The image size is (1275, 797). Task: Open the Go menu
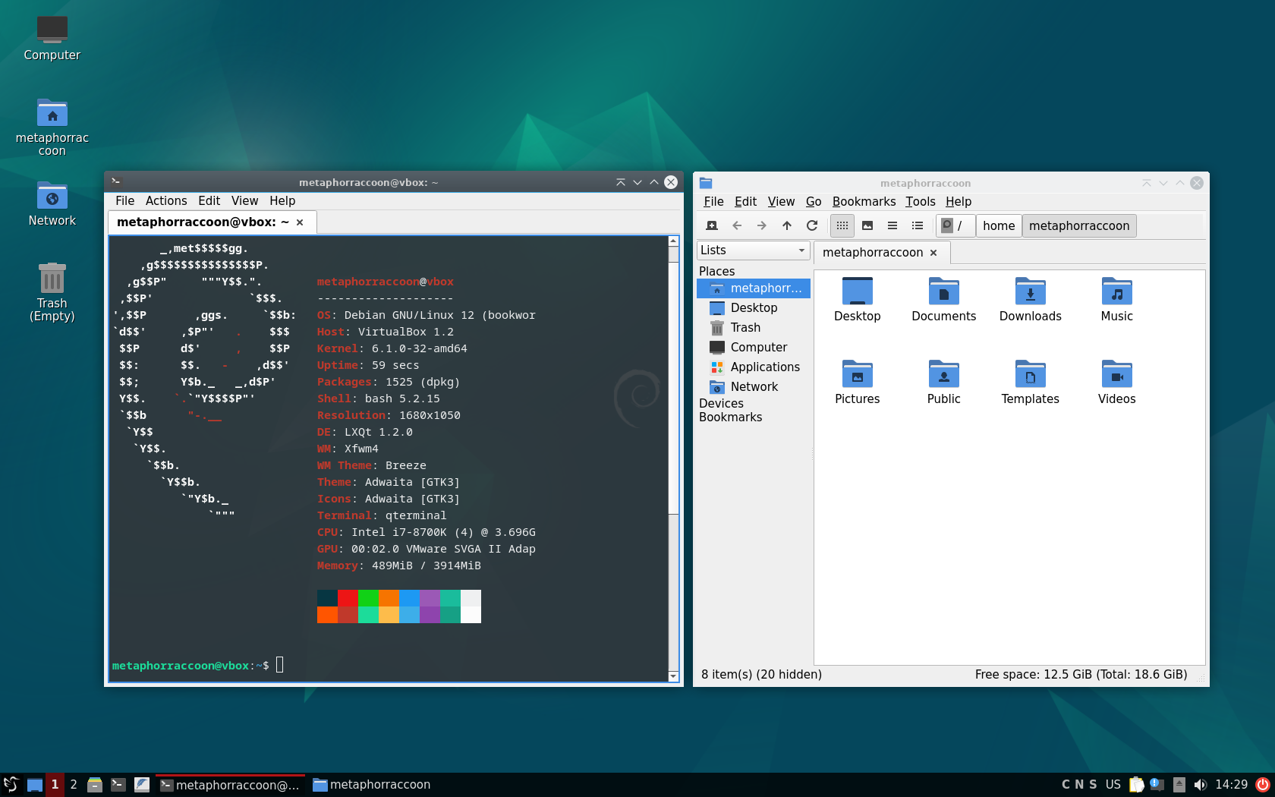(x=814, y=202)
